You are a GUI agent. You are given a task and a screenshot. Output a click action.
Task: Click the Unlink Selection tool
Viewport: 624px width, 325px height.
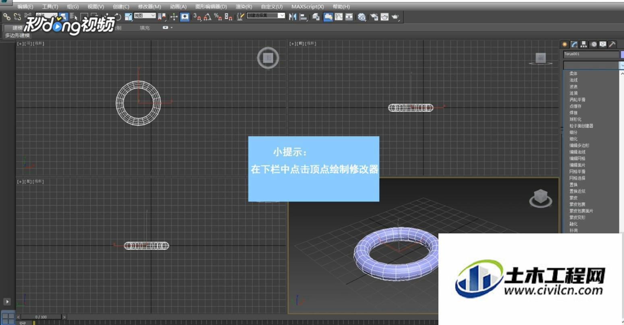pos(18,16)
